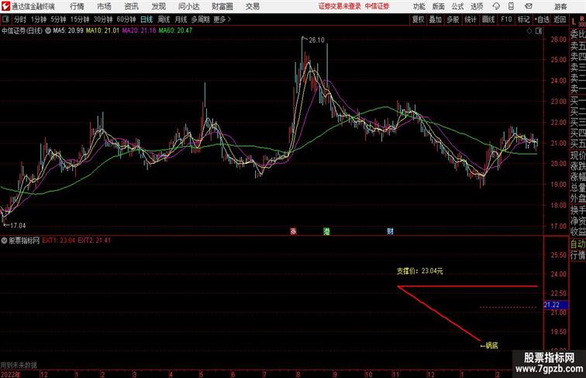Click the 叠加 overlay button

(x=436, y=19)
